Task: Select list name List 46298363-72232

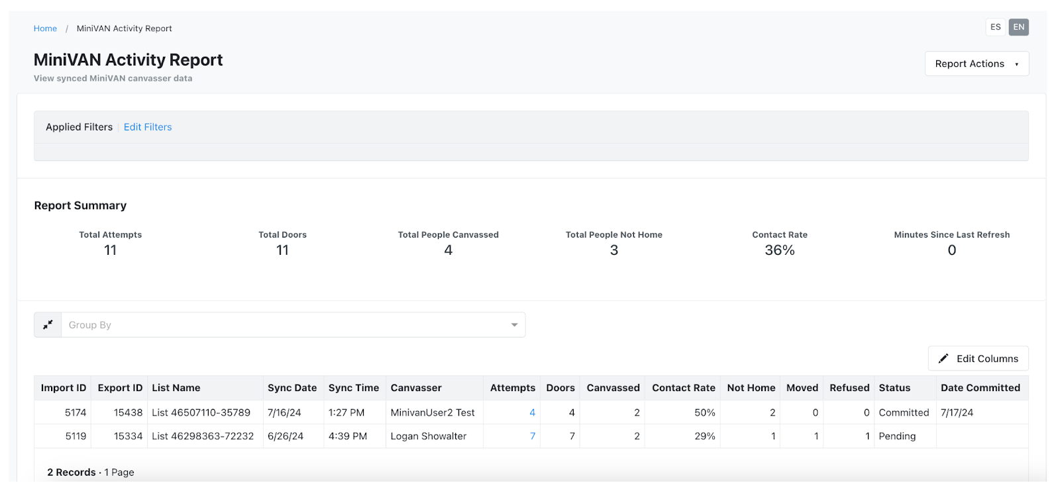Action: click(203, 436)
